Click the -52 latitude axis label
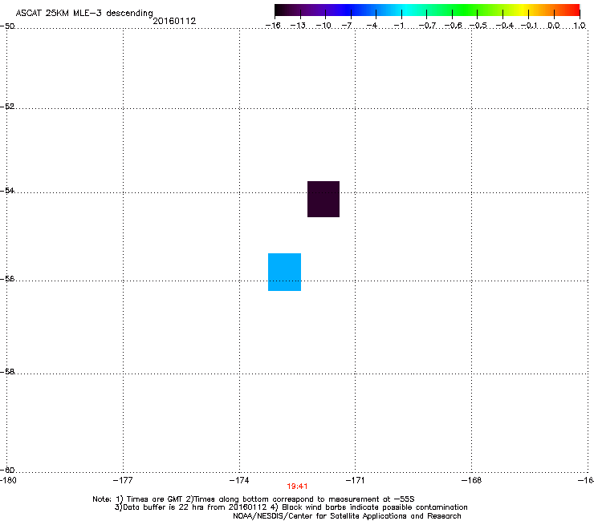Screen dimensions: 594x521 pyautogui.click(x=7, y=107)
